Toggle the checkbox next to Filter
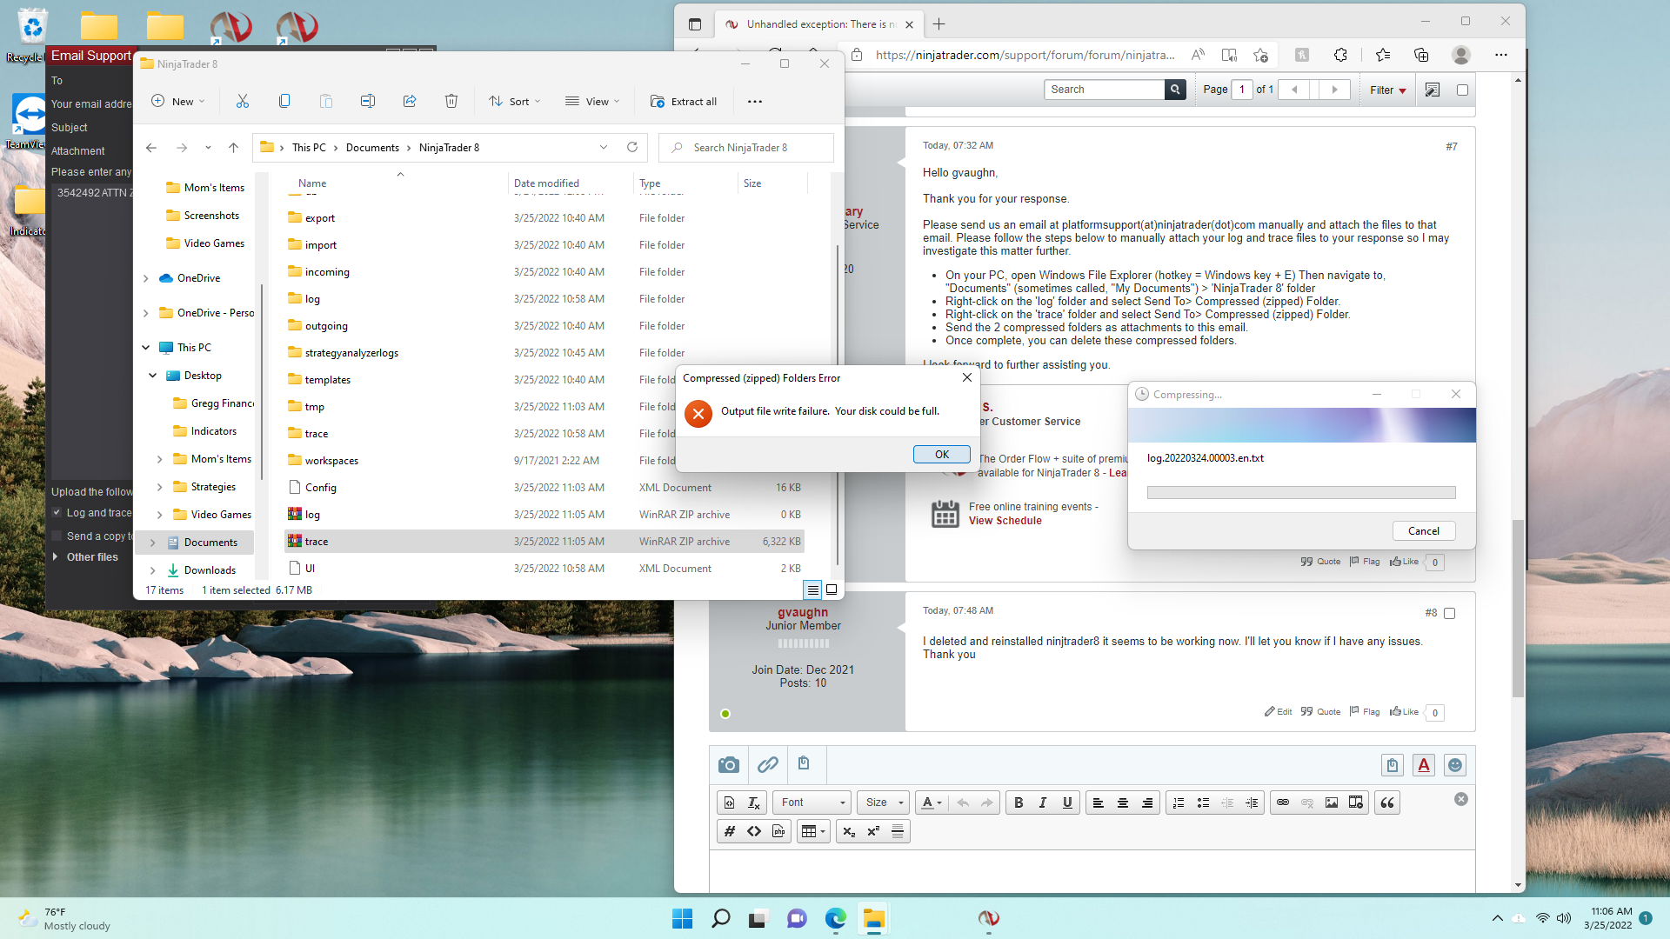Screen dimensions: 1670x939 (1462, 90)
